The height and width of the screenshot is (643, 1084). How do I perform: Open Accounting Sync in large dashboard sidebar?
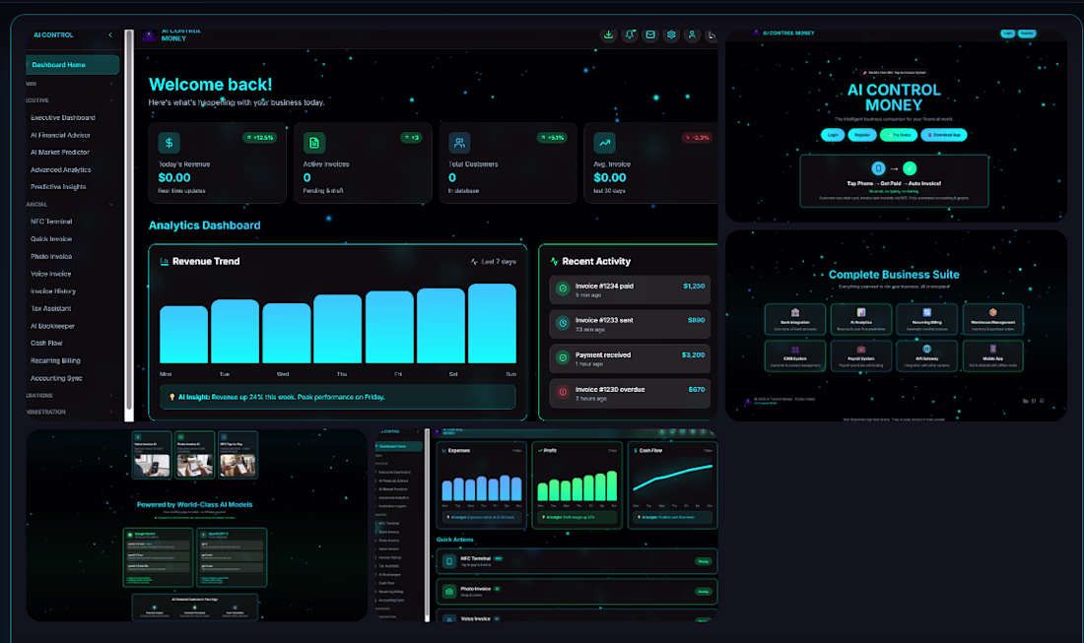[56, 378]
